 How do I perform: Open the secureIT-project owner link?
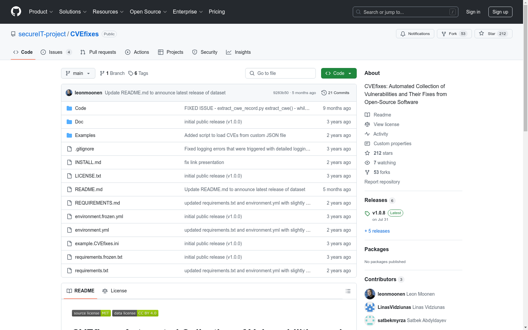tap(42, 34)
